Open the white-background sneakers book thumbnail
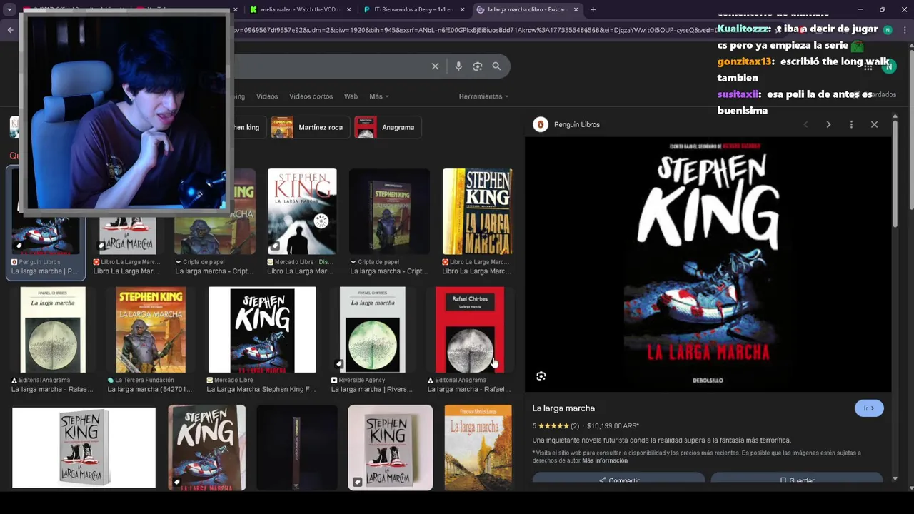 pyautogui.click(x=84, y=448)
